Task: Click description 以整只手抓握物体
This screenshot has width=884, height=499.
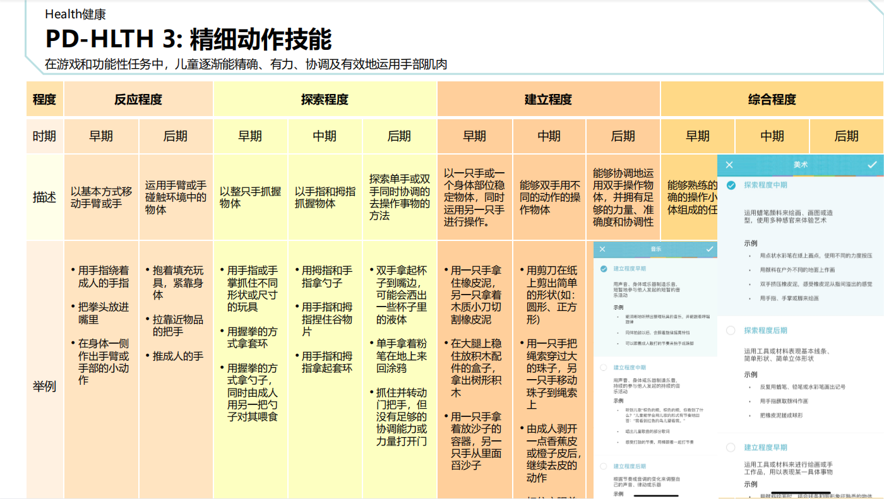Action: click(x=250, y=197)
